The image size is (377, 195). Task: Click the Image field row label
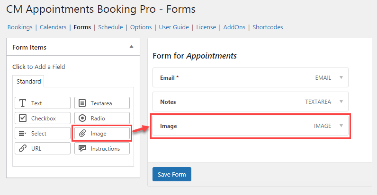point(169,126)
